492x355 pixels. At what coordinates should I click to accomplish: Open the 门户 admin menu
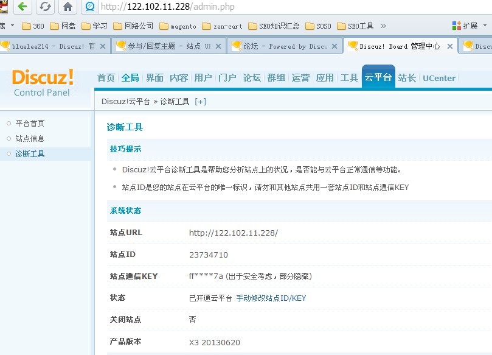tap(227, 77)
